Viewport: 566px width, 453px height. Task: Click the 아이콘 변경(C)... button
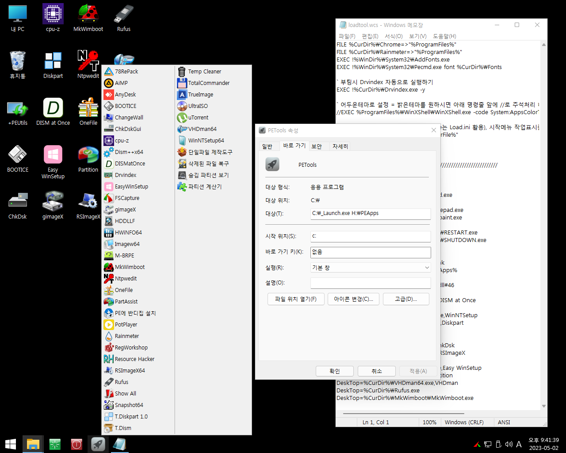pos(353,299)
